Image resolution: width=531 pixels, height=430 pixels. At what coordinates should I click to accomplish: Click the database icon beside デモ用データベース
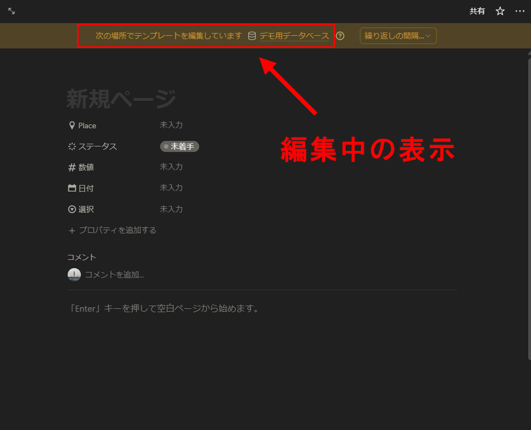[252, 36]
